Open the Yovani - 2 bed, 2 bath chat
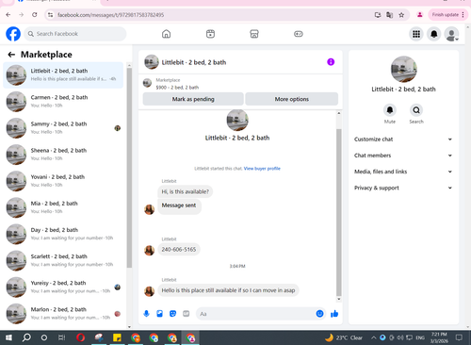 click(63, 181)
